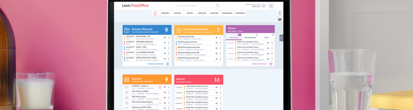The width and height of the screenshot is (413, 110).
Task: Expand the Données menu dropdown
Action: click(x=165, y=13)
